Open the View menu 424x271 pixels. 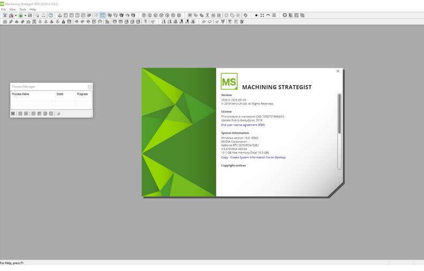click(x=12, y=9)
